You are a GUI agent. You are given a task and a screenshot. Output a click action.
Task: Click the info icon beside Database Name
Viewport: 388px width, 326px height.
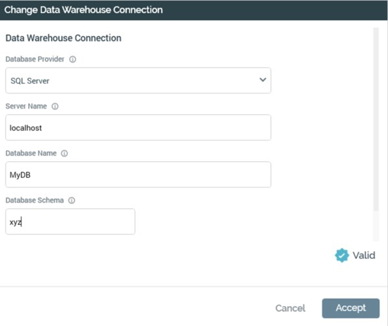click(x=64, y=153)
